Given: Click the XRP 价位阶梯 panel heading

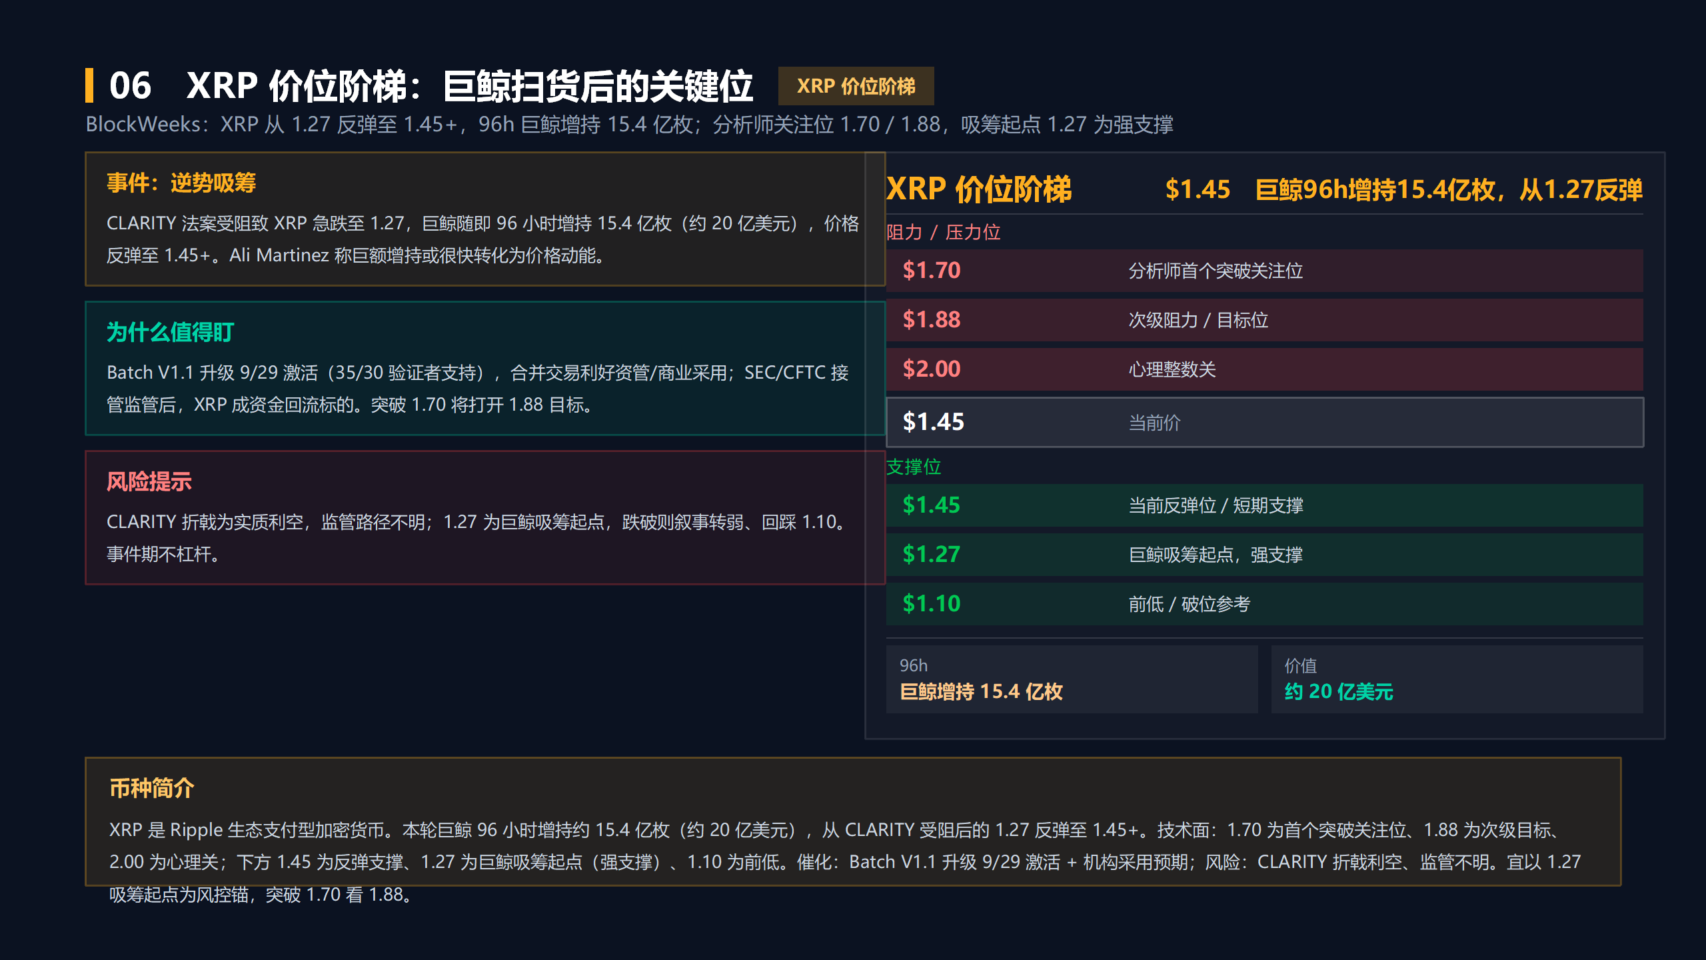Looking at the screenshot, I should pos(979,189).
